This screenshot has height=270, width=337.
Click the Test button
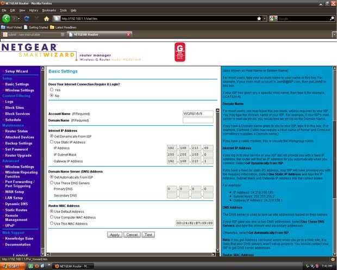(148, 235)
